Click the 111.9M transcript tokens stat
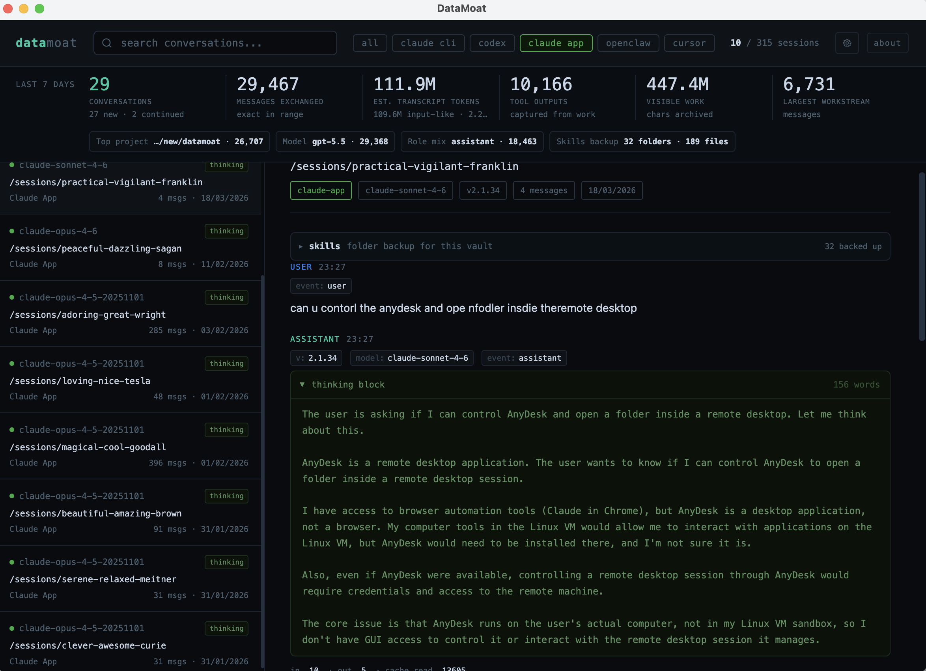Viewport: 926px width, 671px height. (x=430, y=97)
